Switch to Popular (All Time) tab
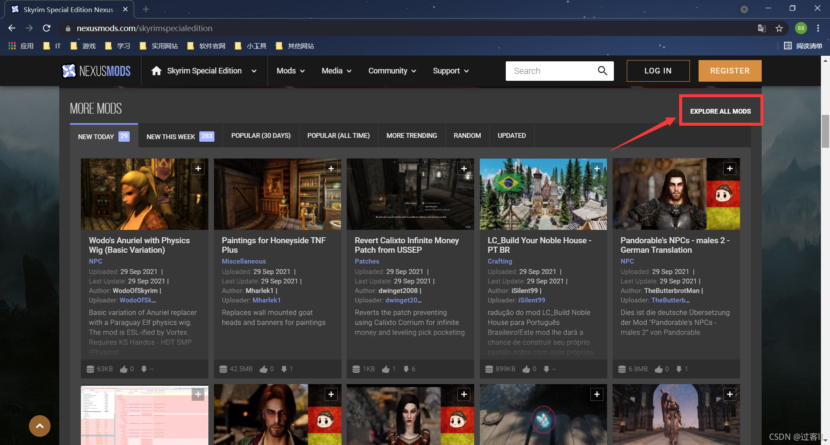Viewport: 830px width, 445px height. point(338,136)
